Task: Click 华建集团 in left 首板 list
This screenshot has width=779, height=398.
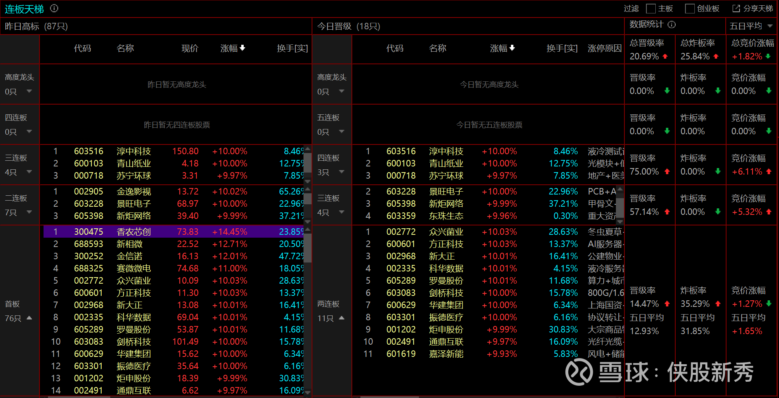Action: [133, 354]
